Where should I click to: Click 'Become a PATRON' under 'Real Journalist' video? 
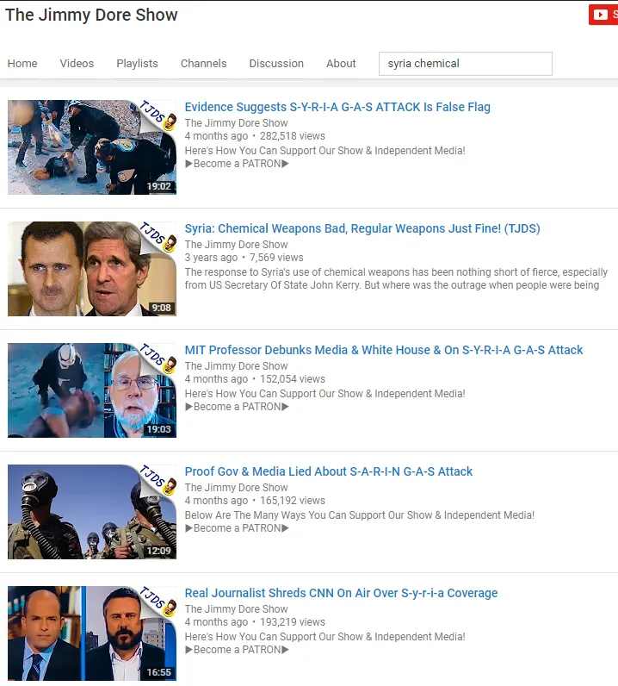click(237, 650)
